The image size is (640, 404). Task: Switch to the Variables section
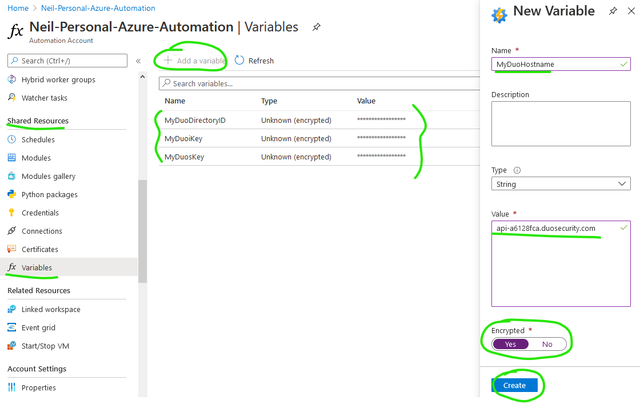pos(37,267)
